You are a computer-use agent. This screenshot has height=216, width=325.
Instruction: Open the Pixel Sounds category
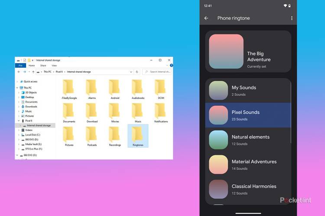248,115
